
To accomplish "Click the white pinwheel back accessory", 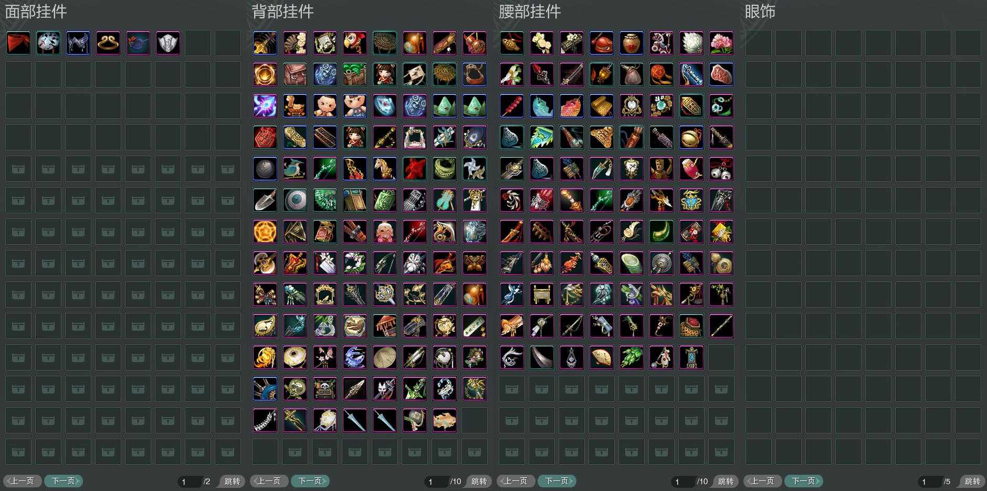I will coord(475,169).
